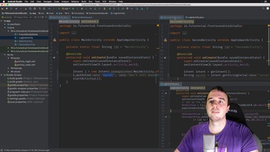Collapse the Gradle Scripts node
The height and width of the screenshot is (152, 270).
[2, 75]
